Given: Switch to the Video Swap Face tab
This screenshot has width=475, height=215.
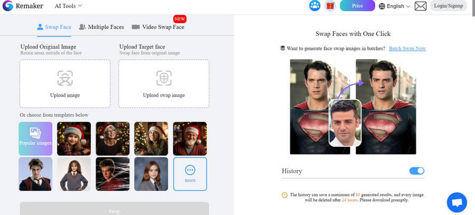Looking at the screenshot, I should tap(158, 27).
